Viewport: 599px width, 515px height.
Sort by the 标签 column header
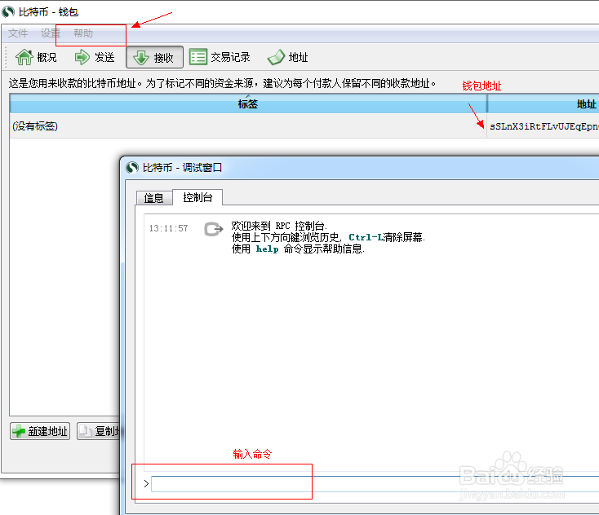pyautogui.click(x=248, y=103)
